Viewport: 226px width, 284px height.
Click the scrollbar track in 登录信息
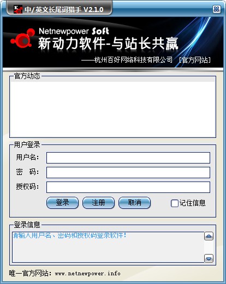tap(209, 247)
